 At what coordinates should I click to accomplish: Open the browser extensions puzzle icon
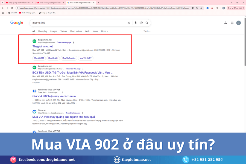(x=217, y=8)
